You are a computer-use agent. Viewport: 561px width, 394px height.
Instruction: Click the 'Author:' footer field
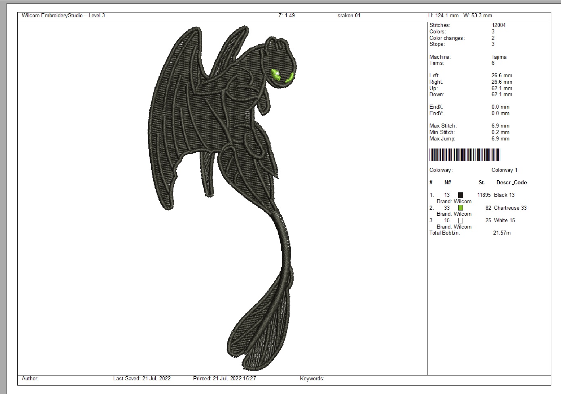[30, 378]
